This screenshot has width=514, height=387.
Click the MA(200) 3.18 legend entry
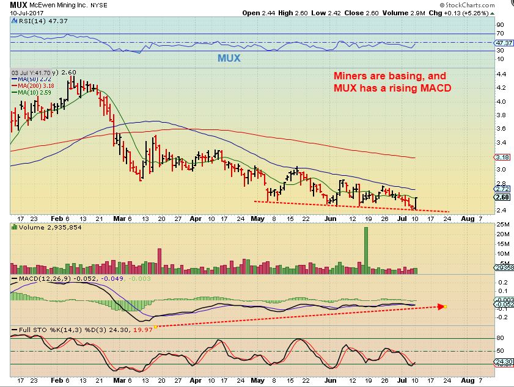pos(33,86)
